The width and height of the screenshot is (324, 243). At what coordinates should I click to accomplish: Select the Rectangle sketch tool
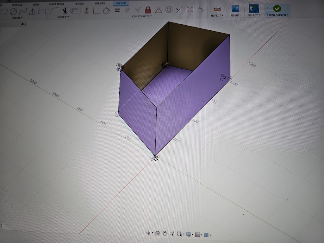[x=4, y=12]
